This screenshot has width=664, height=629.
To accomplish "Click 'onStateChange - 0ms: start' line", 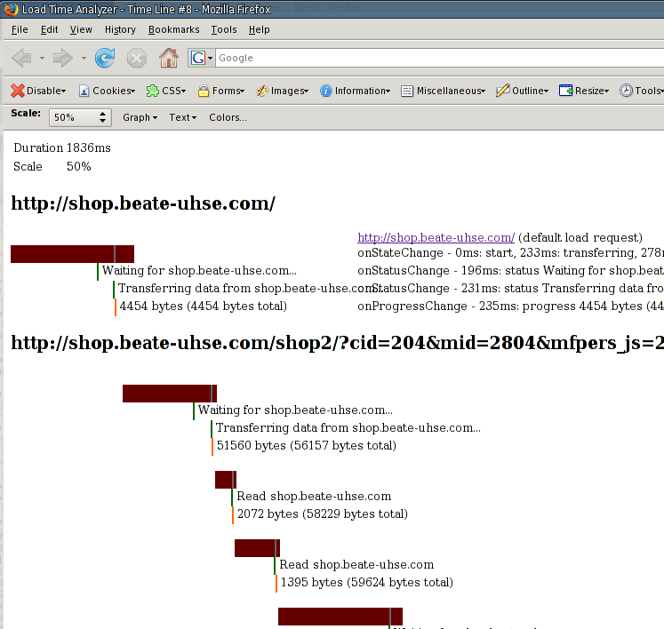I will point(511,252).
